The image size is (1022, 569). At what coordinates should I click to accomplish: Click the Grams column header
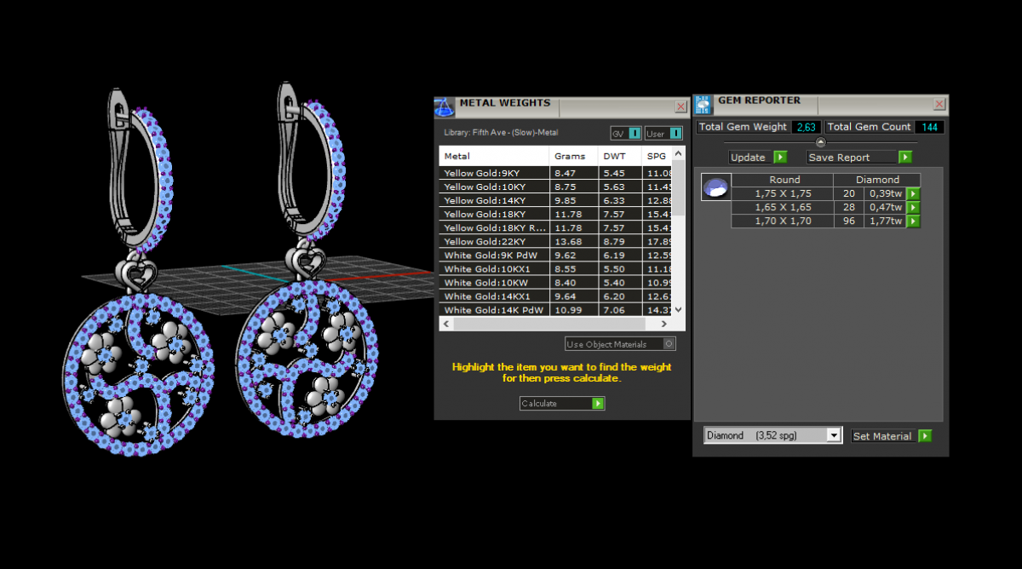coord(570,156)
